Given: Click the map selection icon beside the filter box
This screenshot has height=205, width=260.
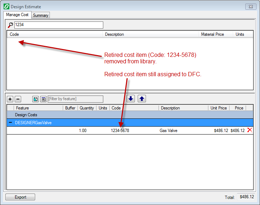Looking at the screenshot, I should tap(36, 99).
